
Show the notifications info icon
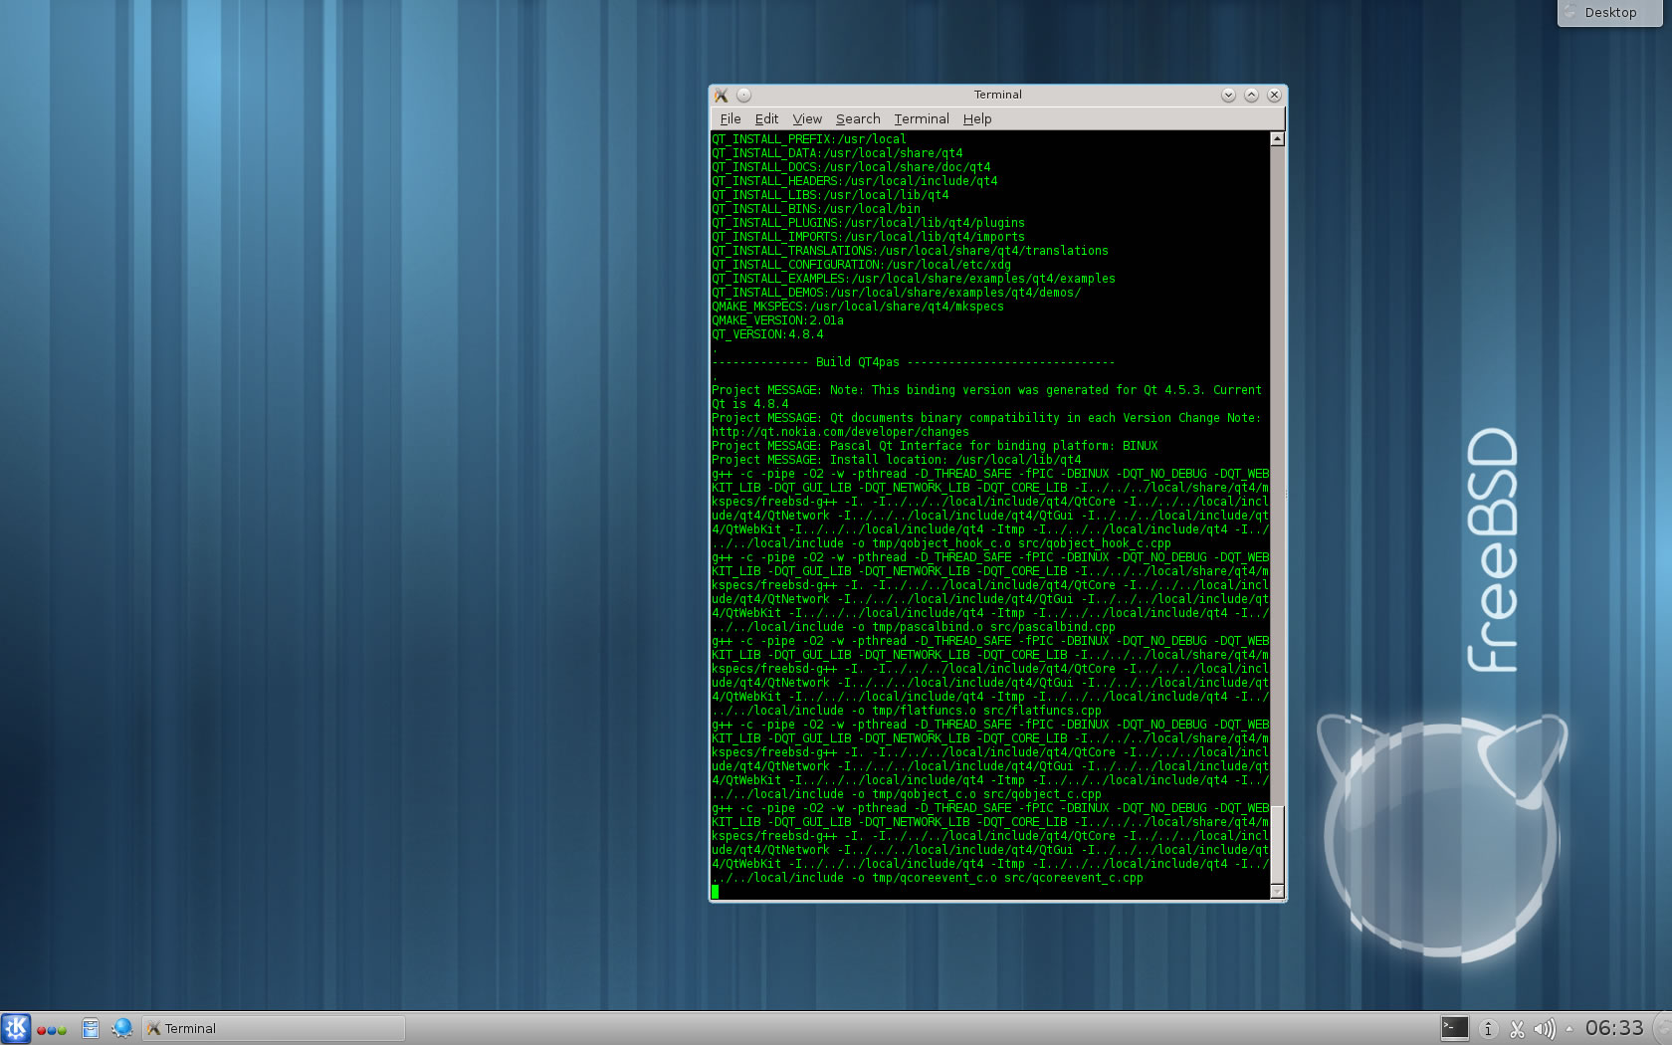(1488, 1029)
